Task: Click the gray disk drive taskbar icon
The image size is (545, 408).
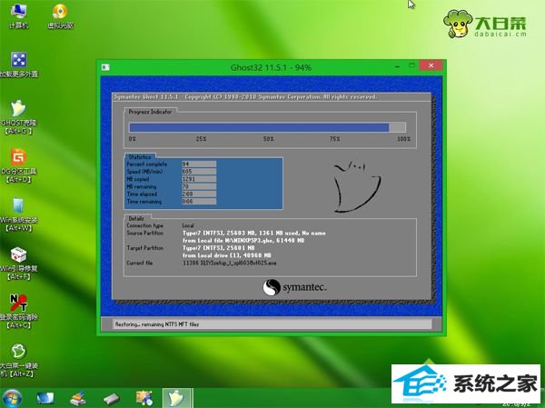Action: click(112, 399)
